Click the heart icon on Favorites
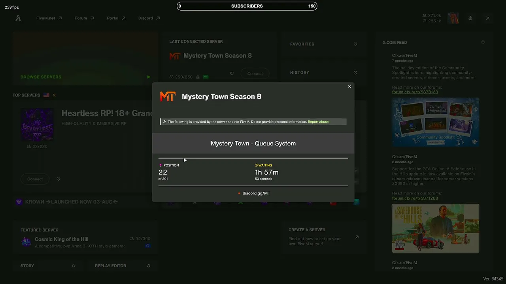The height and width of the screenshot is (284, 506). tap(355, 44)
